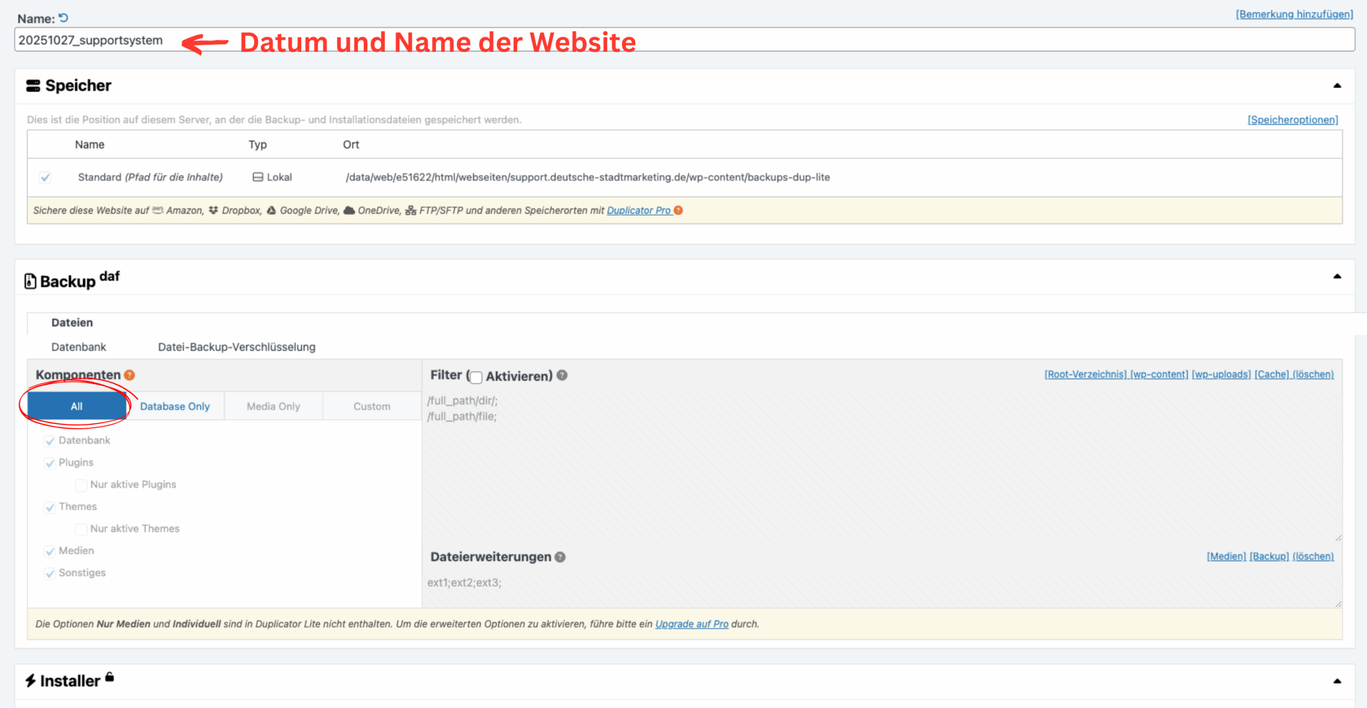Screen dimensions: 1367x708
Task: Enable the Nur aktive Plugins checkbox
Action: pyautogui.click(x=81, y=485)
